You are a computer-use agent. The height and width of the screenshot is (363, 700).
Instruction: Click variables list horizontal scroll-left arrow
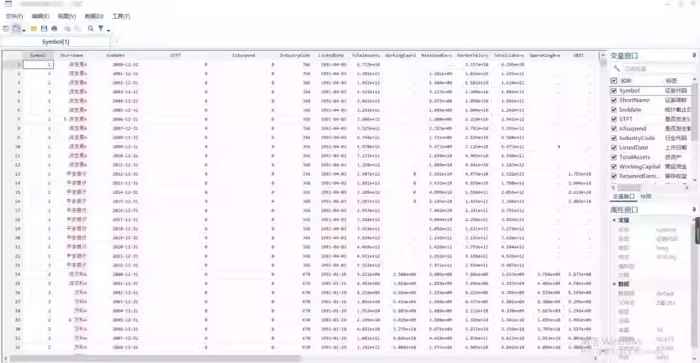613,188
